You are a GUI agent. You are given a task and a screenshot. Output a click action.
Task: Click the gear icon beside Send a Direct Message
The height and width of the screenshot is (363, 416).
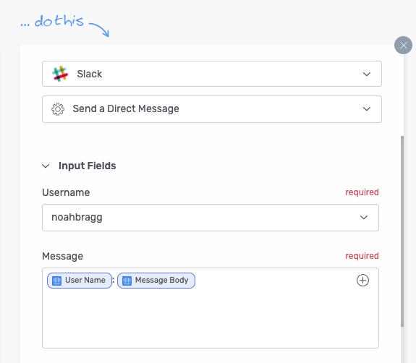58,109
